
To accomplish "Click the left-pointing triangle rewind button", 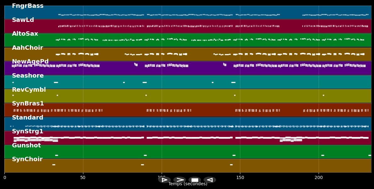I will click(x=210, y=180).
